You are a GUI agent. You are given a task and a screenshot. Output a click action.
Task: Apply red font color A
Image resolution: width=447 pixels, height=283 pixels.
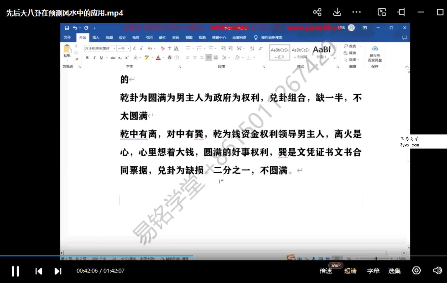(158, 58)
